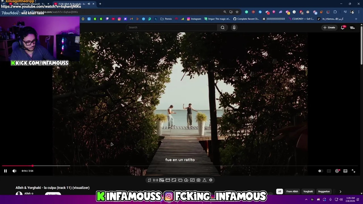The image size is (363, 204).
Task: Select the All filter chip
Action: click(279, 192)
